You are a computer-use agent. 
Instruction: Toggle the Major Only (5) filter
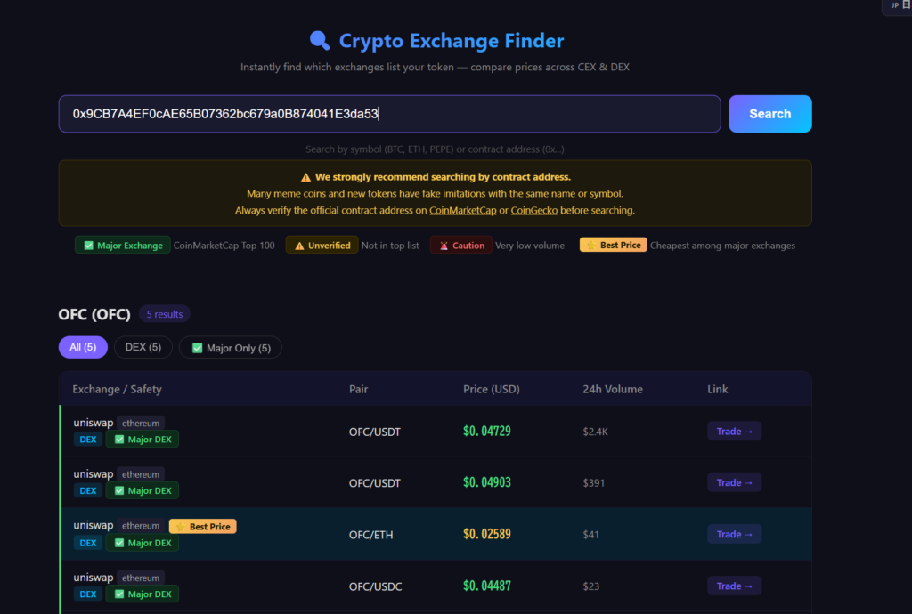click(230, 348)
